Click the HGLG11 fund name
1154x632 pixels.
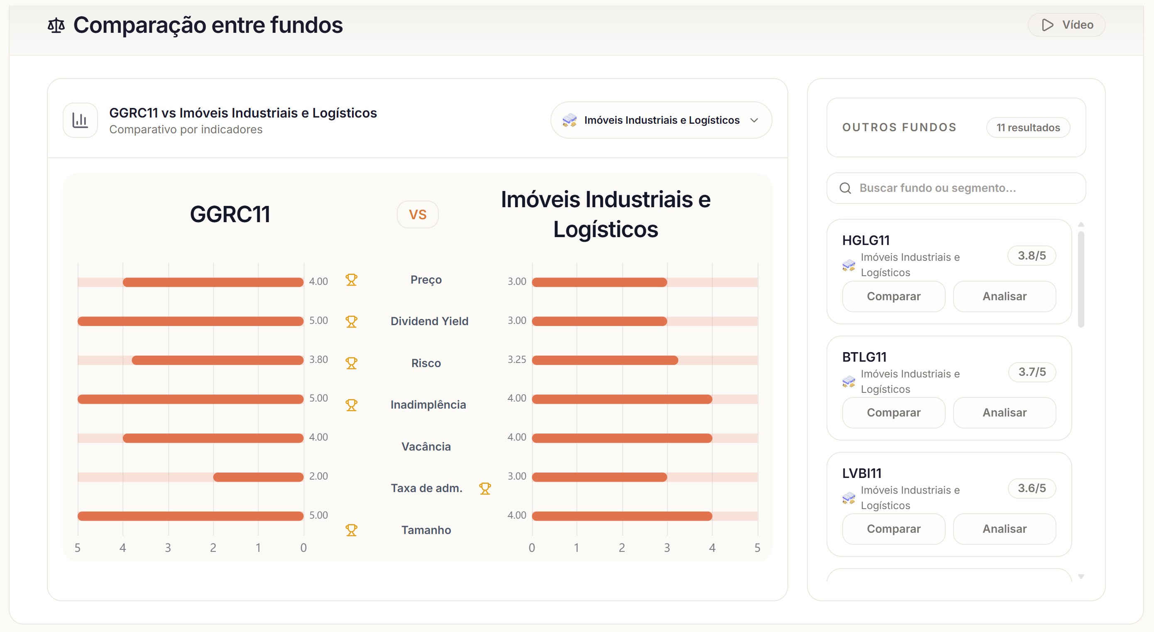coord(865,240)
